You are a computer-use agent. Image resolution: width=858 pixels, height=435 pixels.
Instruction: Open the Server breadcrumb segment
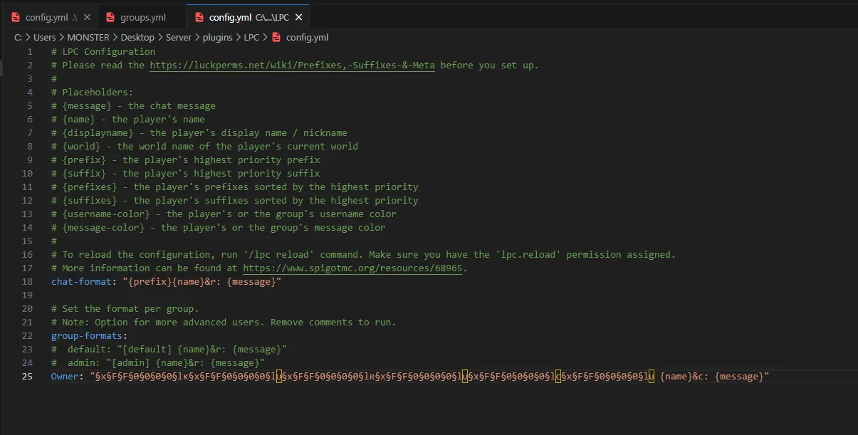179,37
